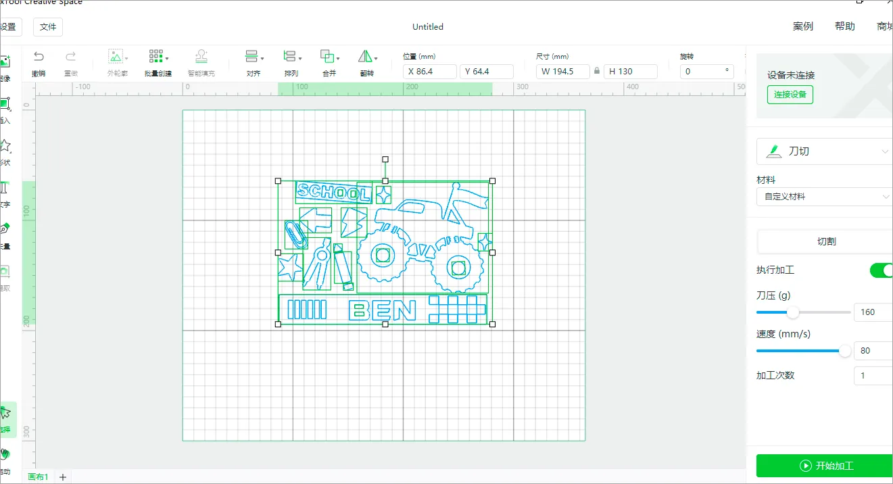The width and height of the screenshot is (893, 484).
Task: Click the X position field 86.4
Action: 430,71
